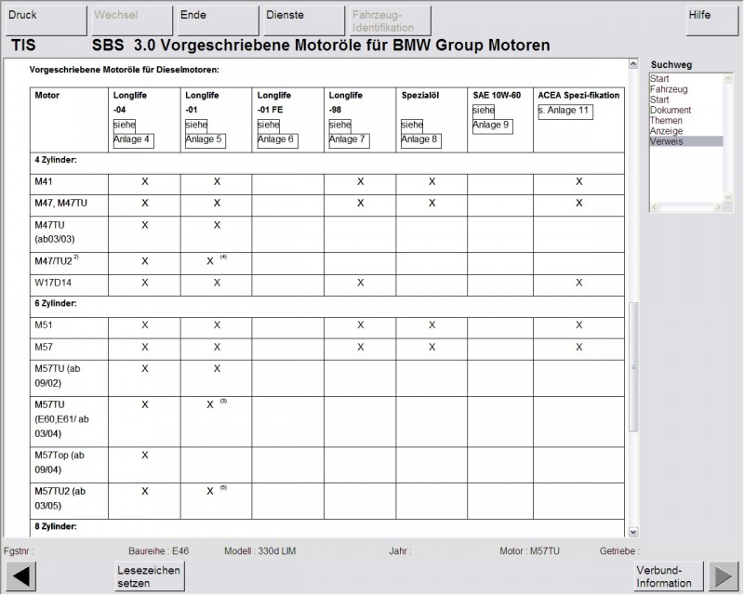744x595 pixels.
Task: Click 'Baureihe : E46' in the status bar
Action: [x=158, y=551]
